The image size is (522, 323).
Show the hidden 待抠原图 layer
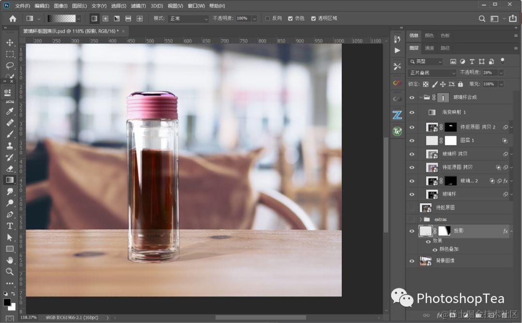point(412,207)
